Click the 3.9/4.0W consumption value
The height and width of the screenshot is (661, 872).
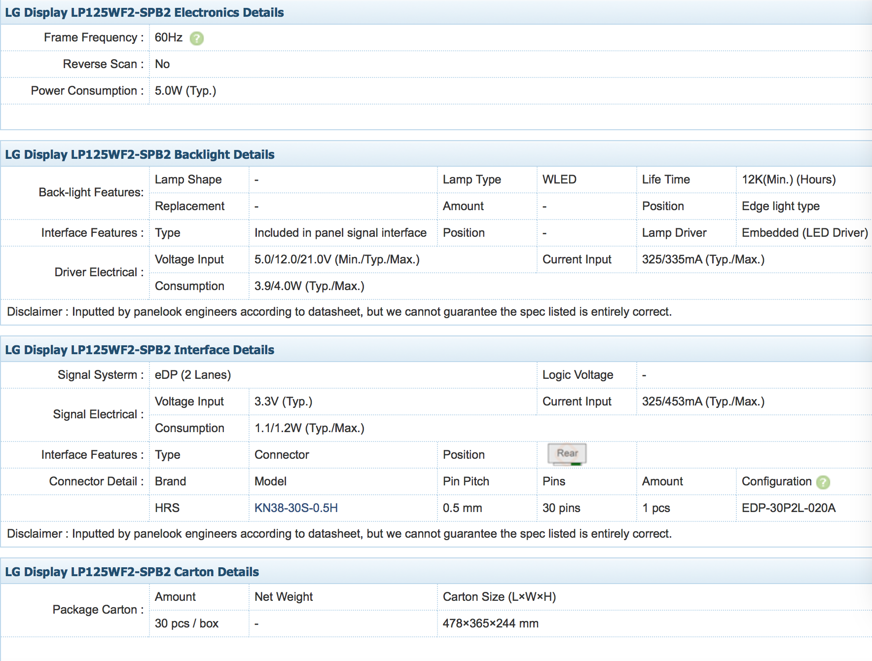coord(309,286)
